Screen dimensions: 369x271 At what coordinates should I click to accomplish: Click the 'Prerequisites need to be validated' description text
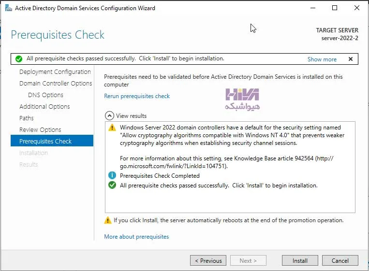(223, 81)
